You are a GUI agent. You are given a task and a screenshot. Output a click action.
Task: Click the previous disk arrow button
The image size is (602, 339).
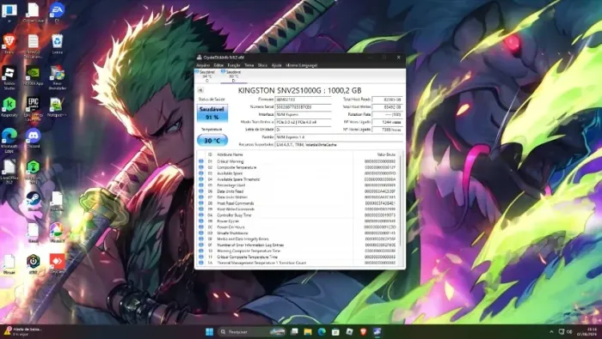pyautogui.click(x=200, y=90)
